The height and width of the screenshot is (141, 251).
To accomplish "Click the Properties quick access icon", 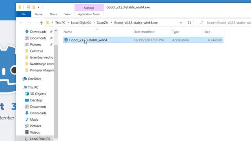I will pos(28,7).
